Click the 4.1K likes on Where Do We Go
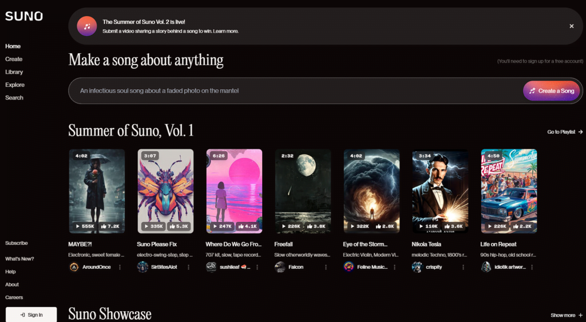Image resolution: width=586 pixels, height=322 pixels. pyautogui.click(x=248, y=226)
